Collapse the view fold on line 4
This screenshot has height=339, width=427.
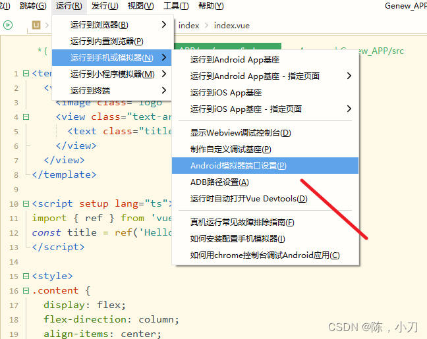[26, 117]
